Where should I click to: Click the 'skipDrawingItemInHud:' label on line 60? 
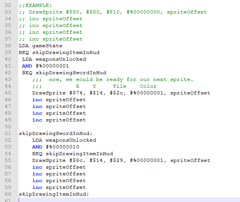tap(54, 195)
